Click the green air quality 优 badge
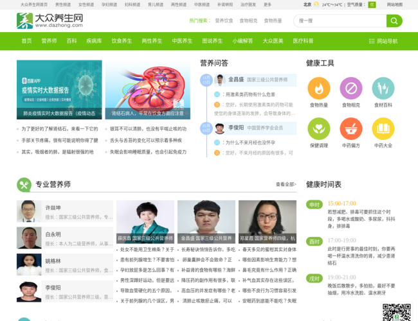 click(372, 4)
